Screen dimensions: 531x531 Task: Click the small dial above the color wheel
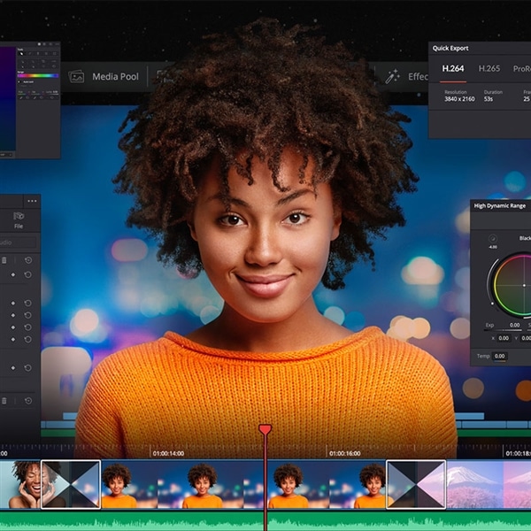coord(493,238)
